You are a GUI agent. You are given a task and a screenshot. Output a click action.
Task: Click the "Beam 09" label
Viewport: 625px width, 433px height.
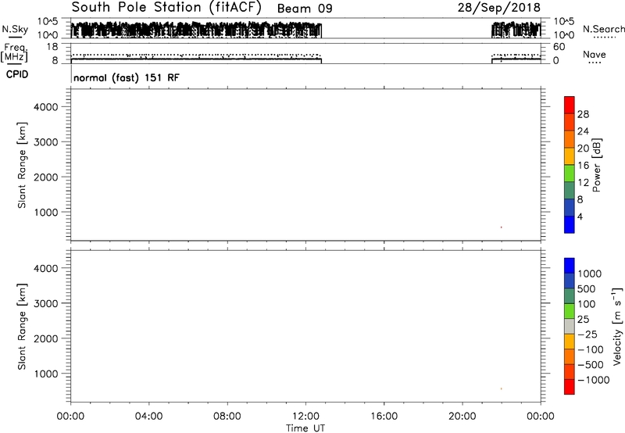pos(305,9)
